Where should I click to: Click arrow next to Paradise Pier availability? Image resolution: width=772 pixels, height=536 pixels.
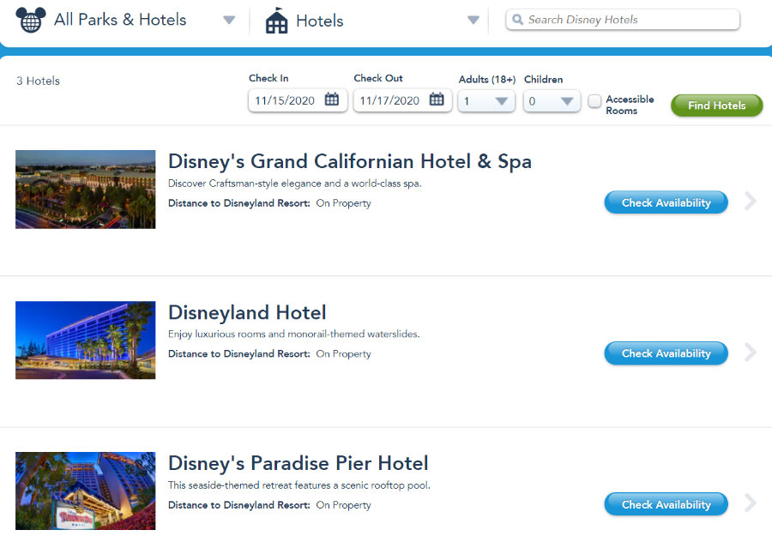[x=751, y=503]
